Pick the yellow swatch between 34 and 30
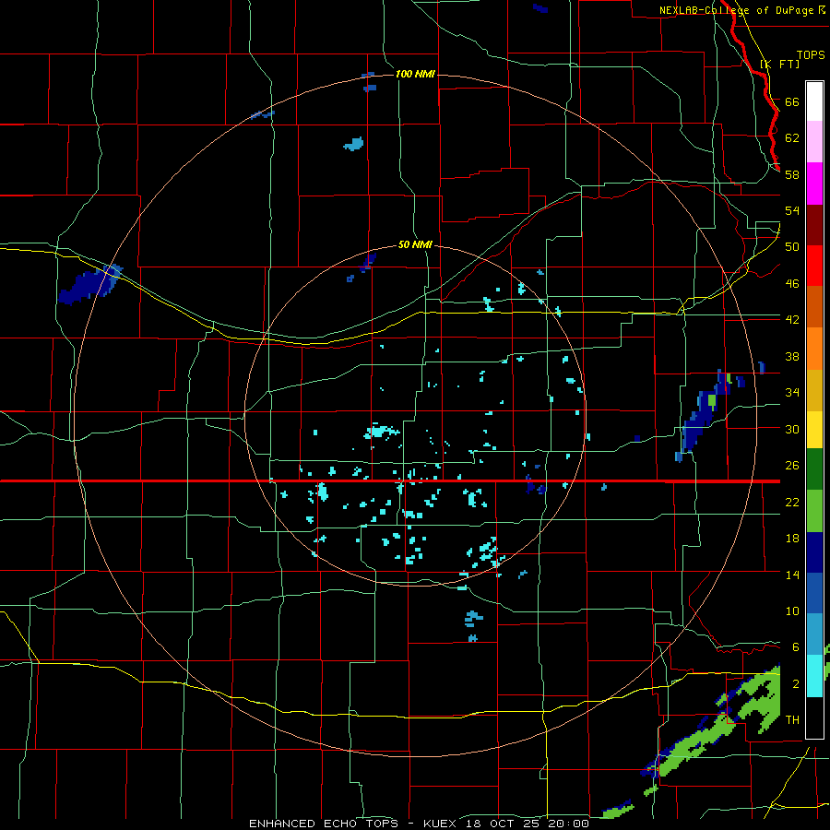The image size is (830, 830). [814, 429]
